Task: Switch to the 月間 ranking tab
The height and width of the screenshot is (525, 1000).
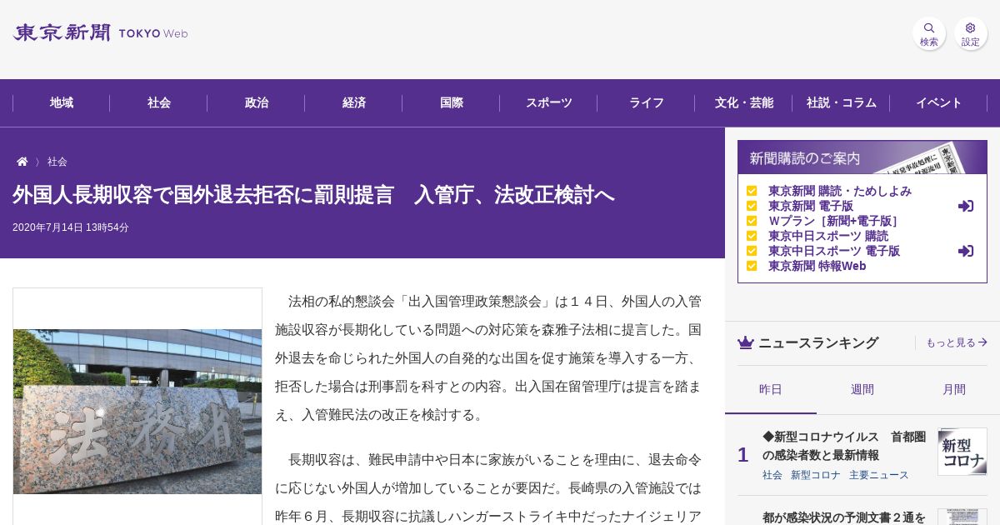Action: coord(954,390)
